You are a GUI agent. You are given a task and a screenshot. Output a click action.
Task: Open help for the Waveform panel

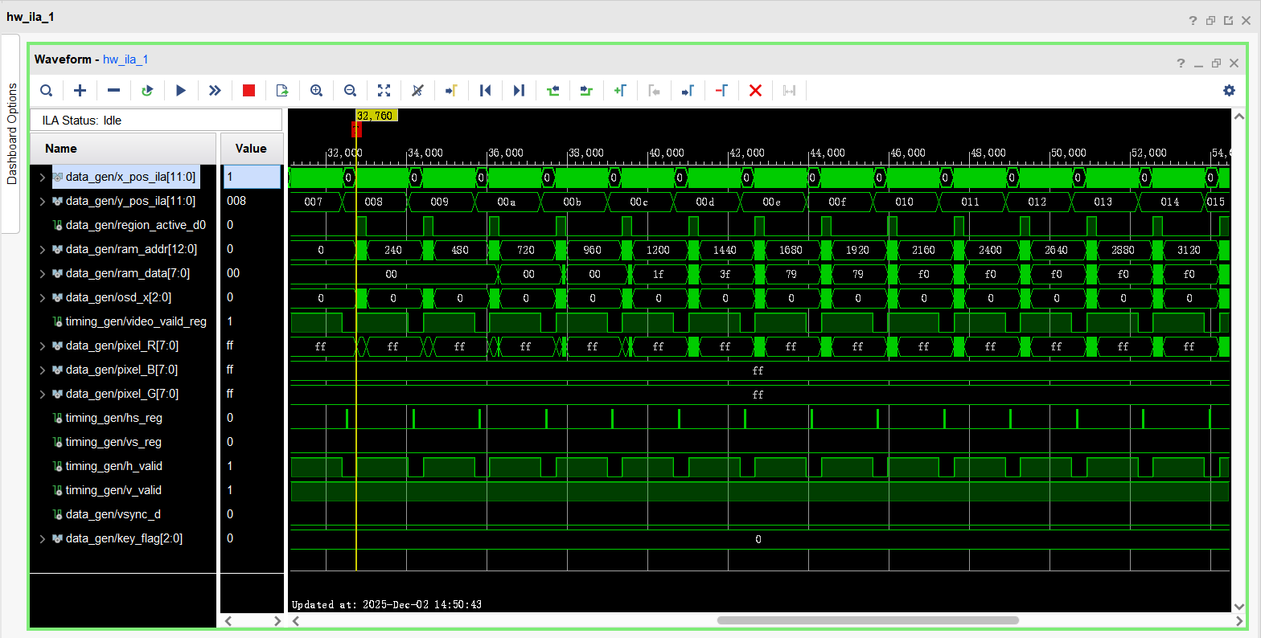tap(1181, 63)
